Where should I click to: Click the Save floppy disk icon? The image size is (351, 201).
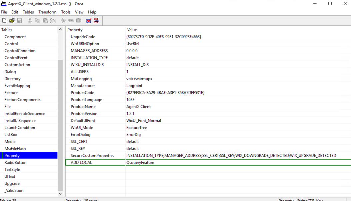(20, 21)
